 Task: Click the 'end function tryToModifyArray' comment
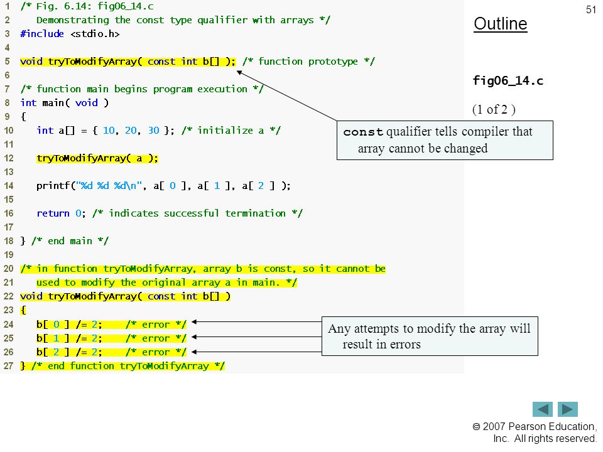128,366
